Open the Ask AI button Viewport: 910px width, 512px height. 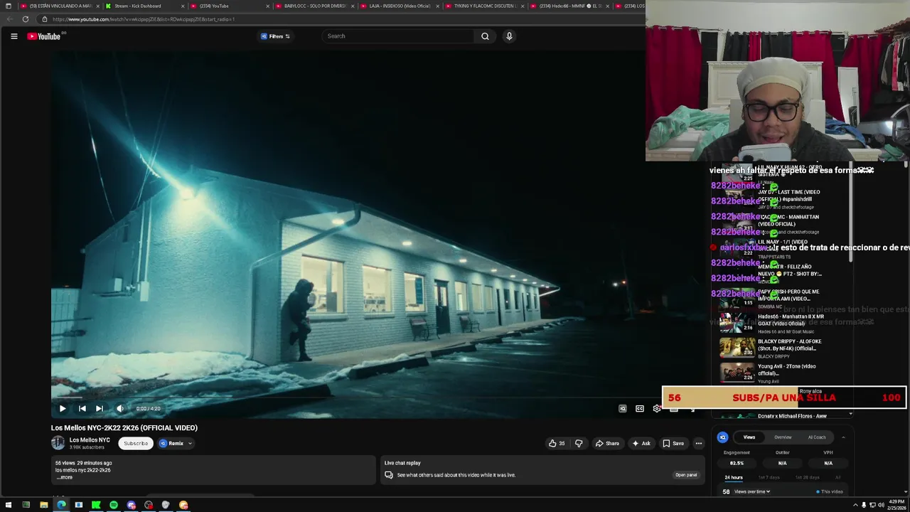pos(641,443)
